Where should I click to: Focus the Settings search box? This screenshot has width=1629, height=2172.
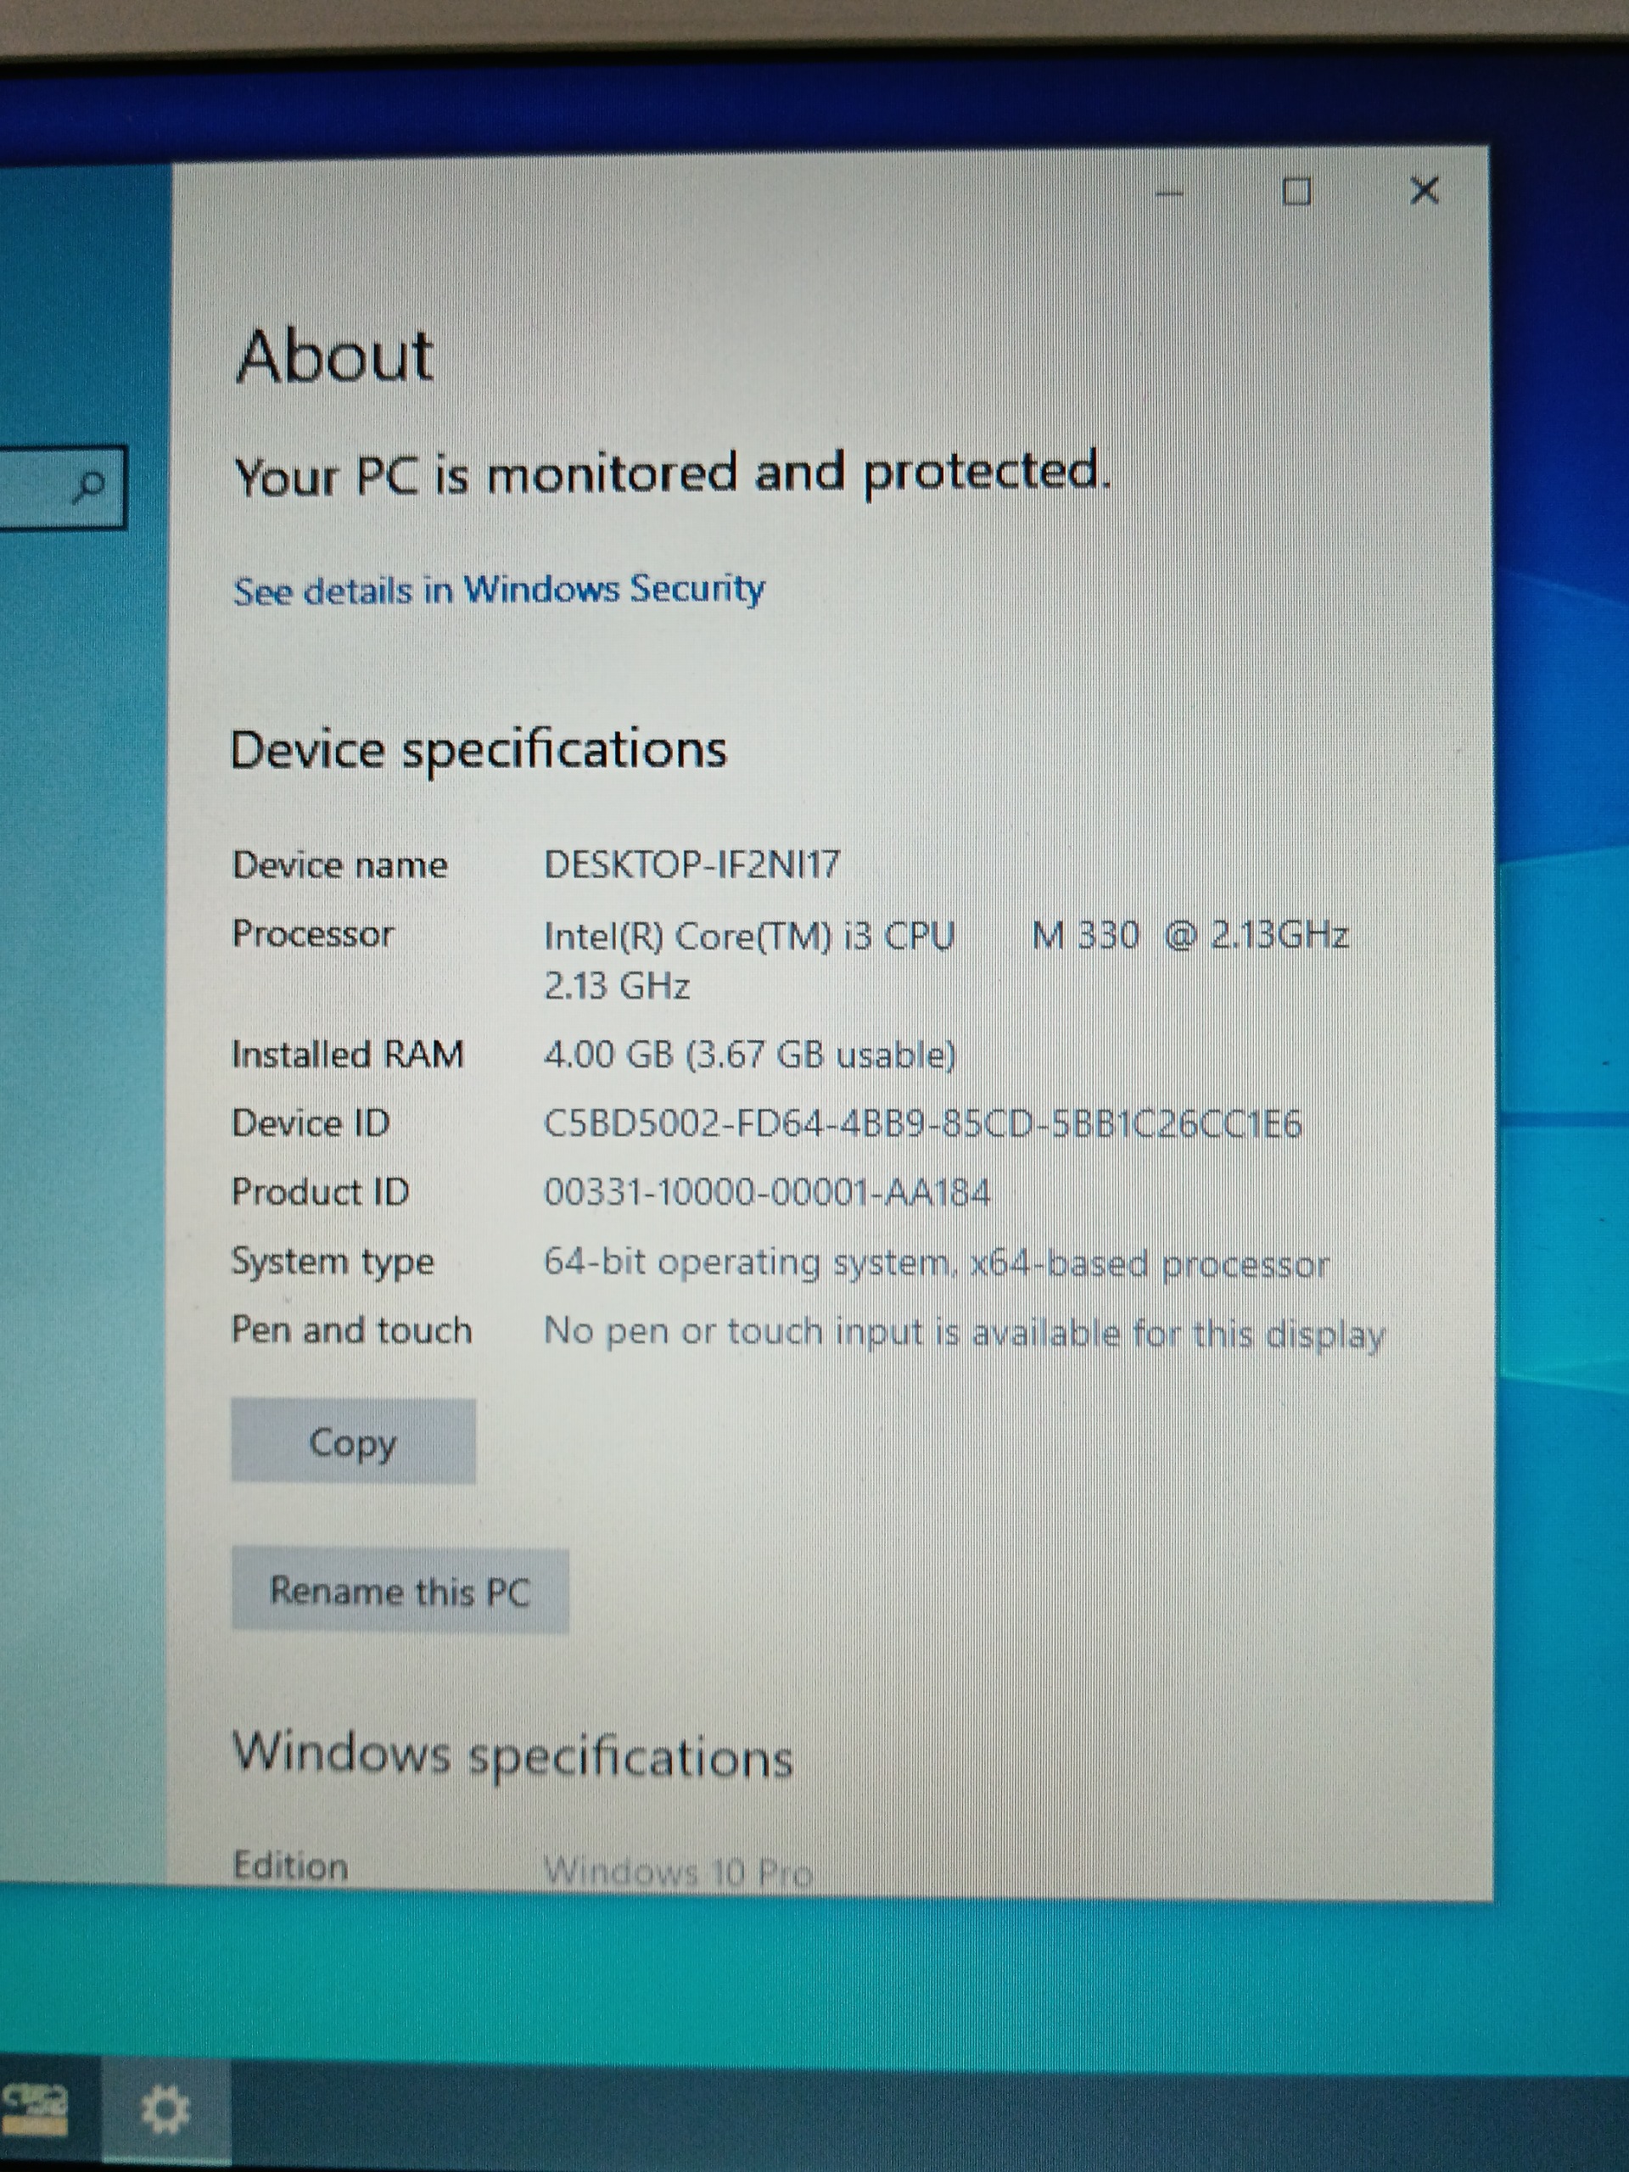pyautogui.click(x=61, y=486)
